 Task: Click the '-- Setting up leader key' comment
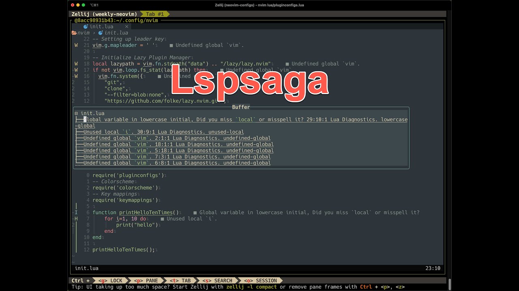pyautogui.click(x=128, y=39)
